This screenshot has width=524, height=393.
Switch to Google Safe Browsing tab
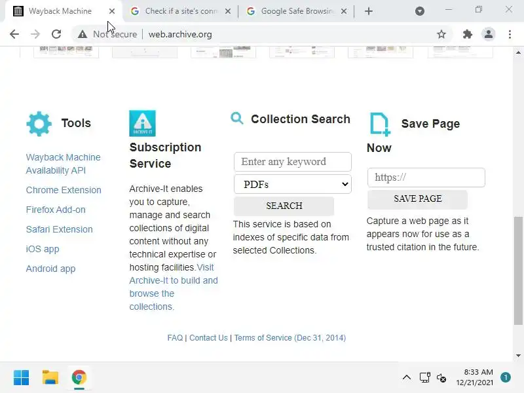tap(297, 11)
